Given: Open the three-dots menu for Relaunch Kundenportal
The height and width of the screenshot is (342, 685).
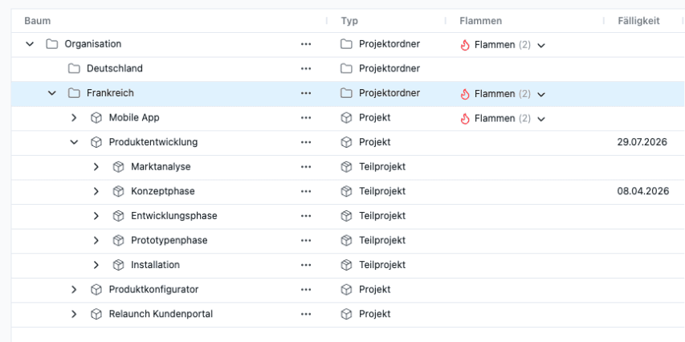Looking at the screenshot, I should (x=306, y=315).
